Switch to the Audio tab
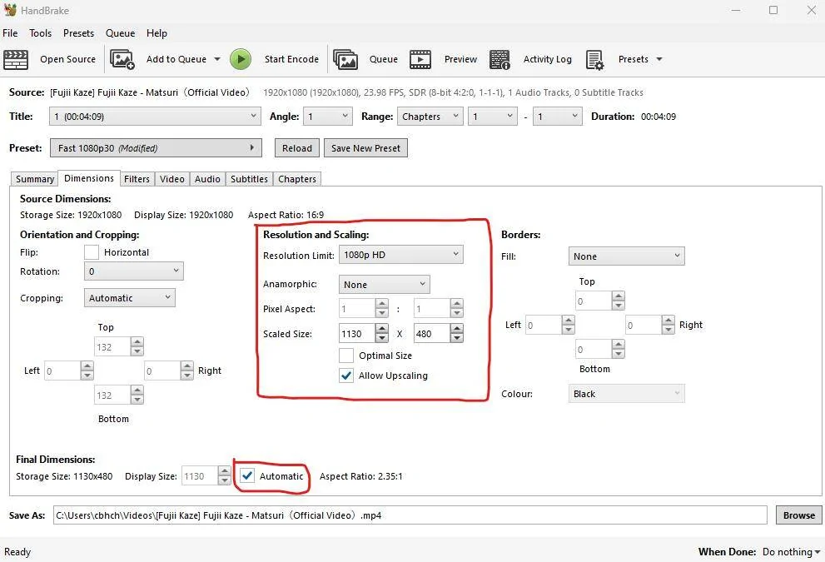 point(207,179)
